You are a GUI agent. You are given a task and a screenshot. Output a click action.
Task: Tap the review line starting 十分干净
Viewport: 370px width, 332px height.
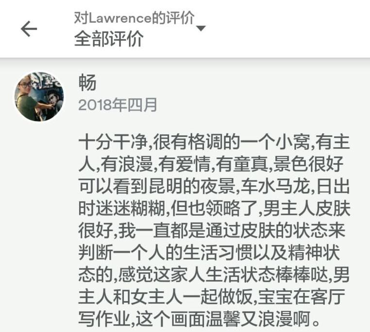click(214, 142)
